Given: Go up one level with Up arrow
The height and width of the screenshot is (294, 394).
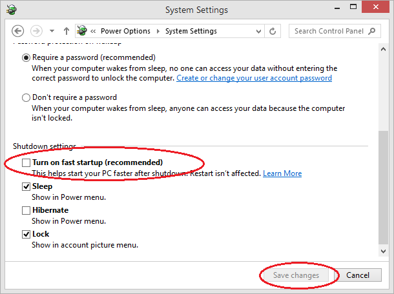Looking at the screenshot, I should pos(67,31).
